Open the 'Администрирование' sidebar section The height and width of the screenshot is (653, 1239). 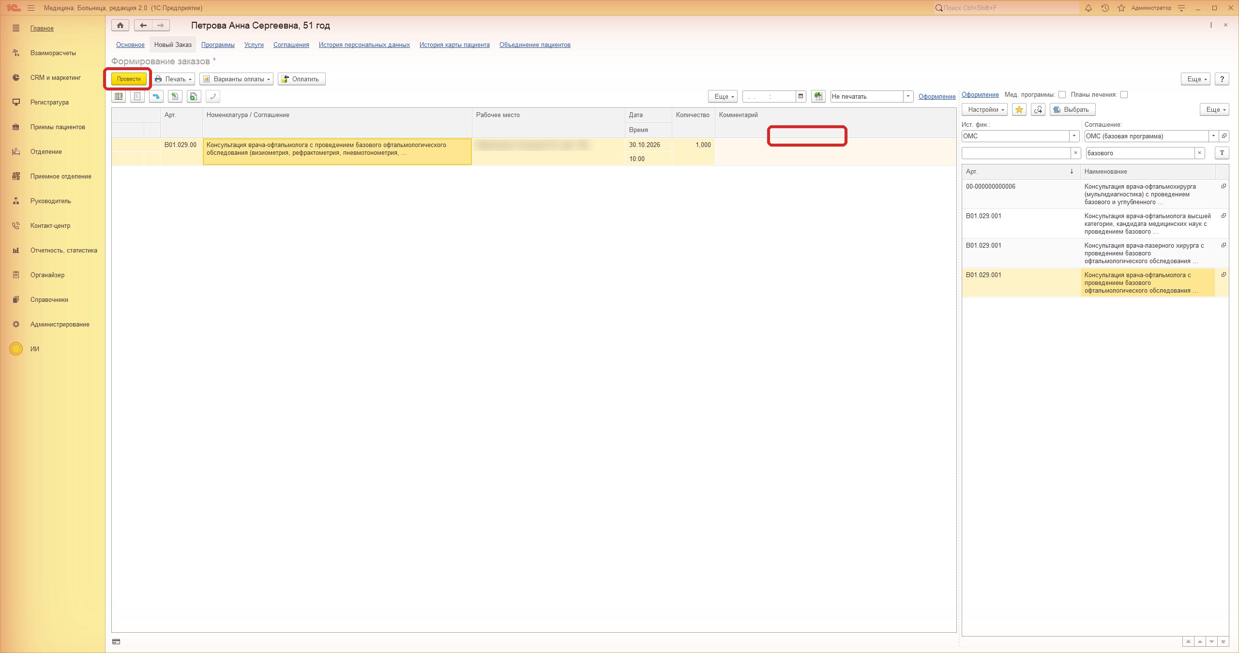60,324
